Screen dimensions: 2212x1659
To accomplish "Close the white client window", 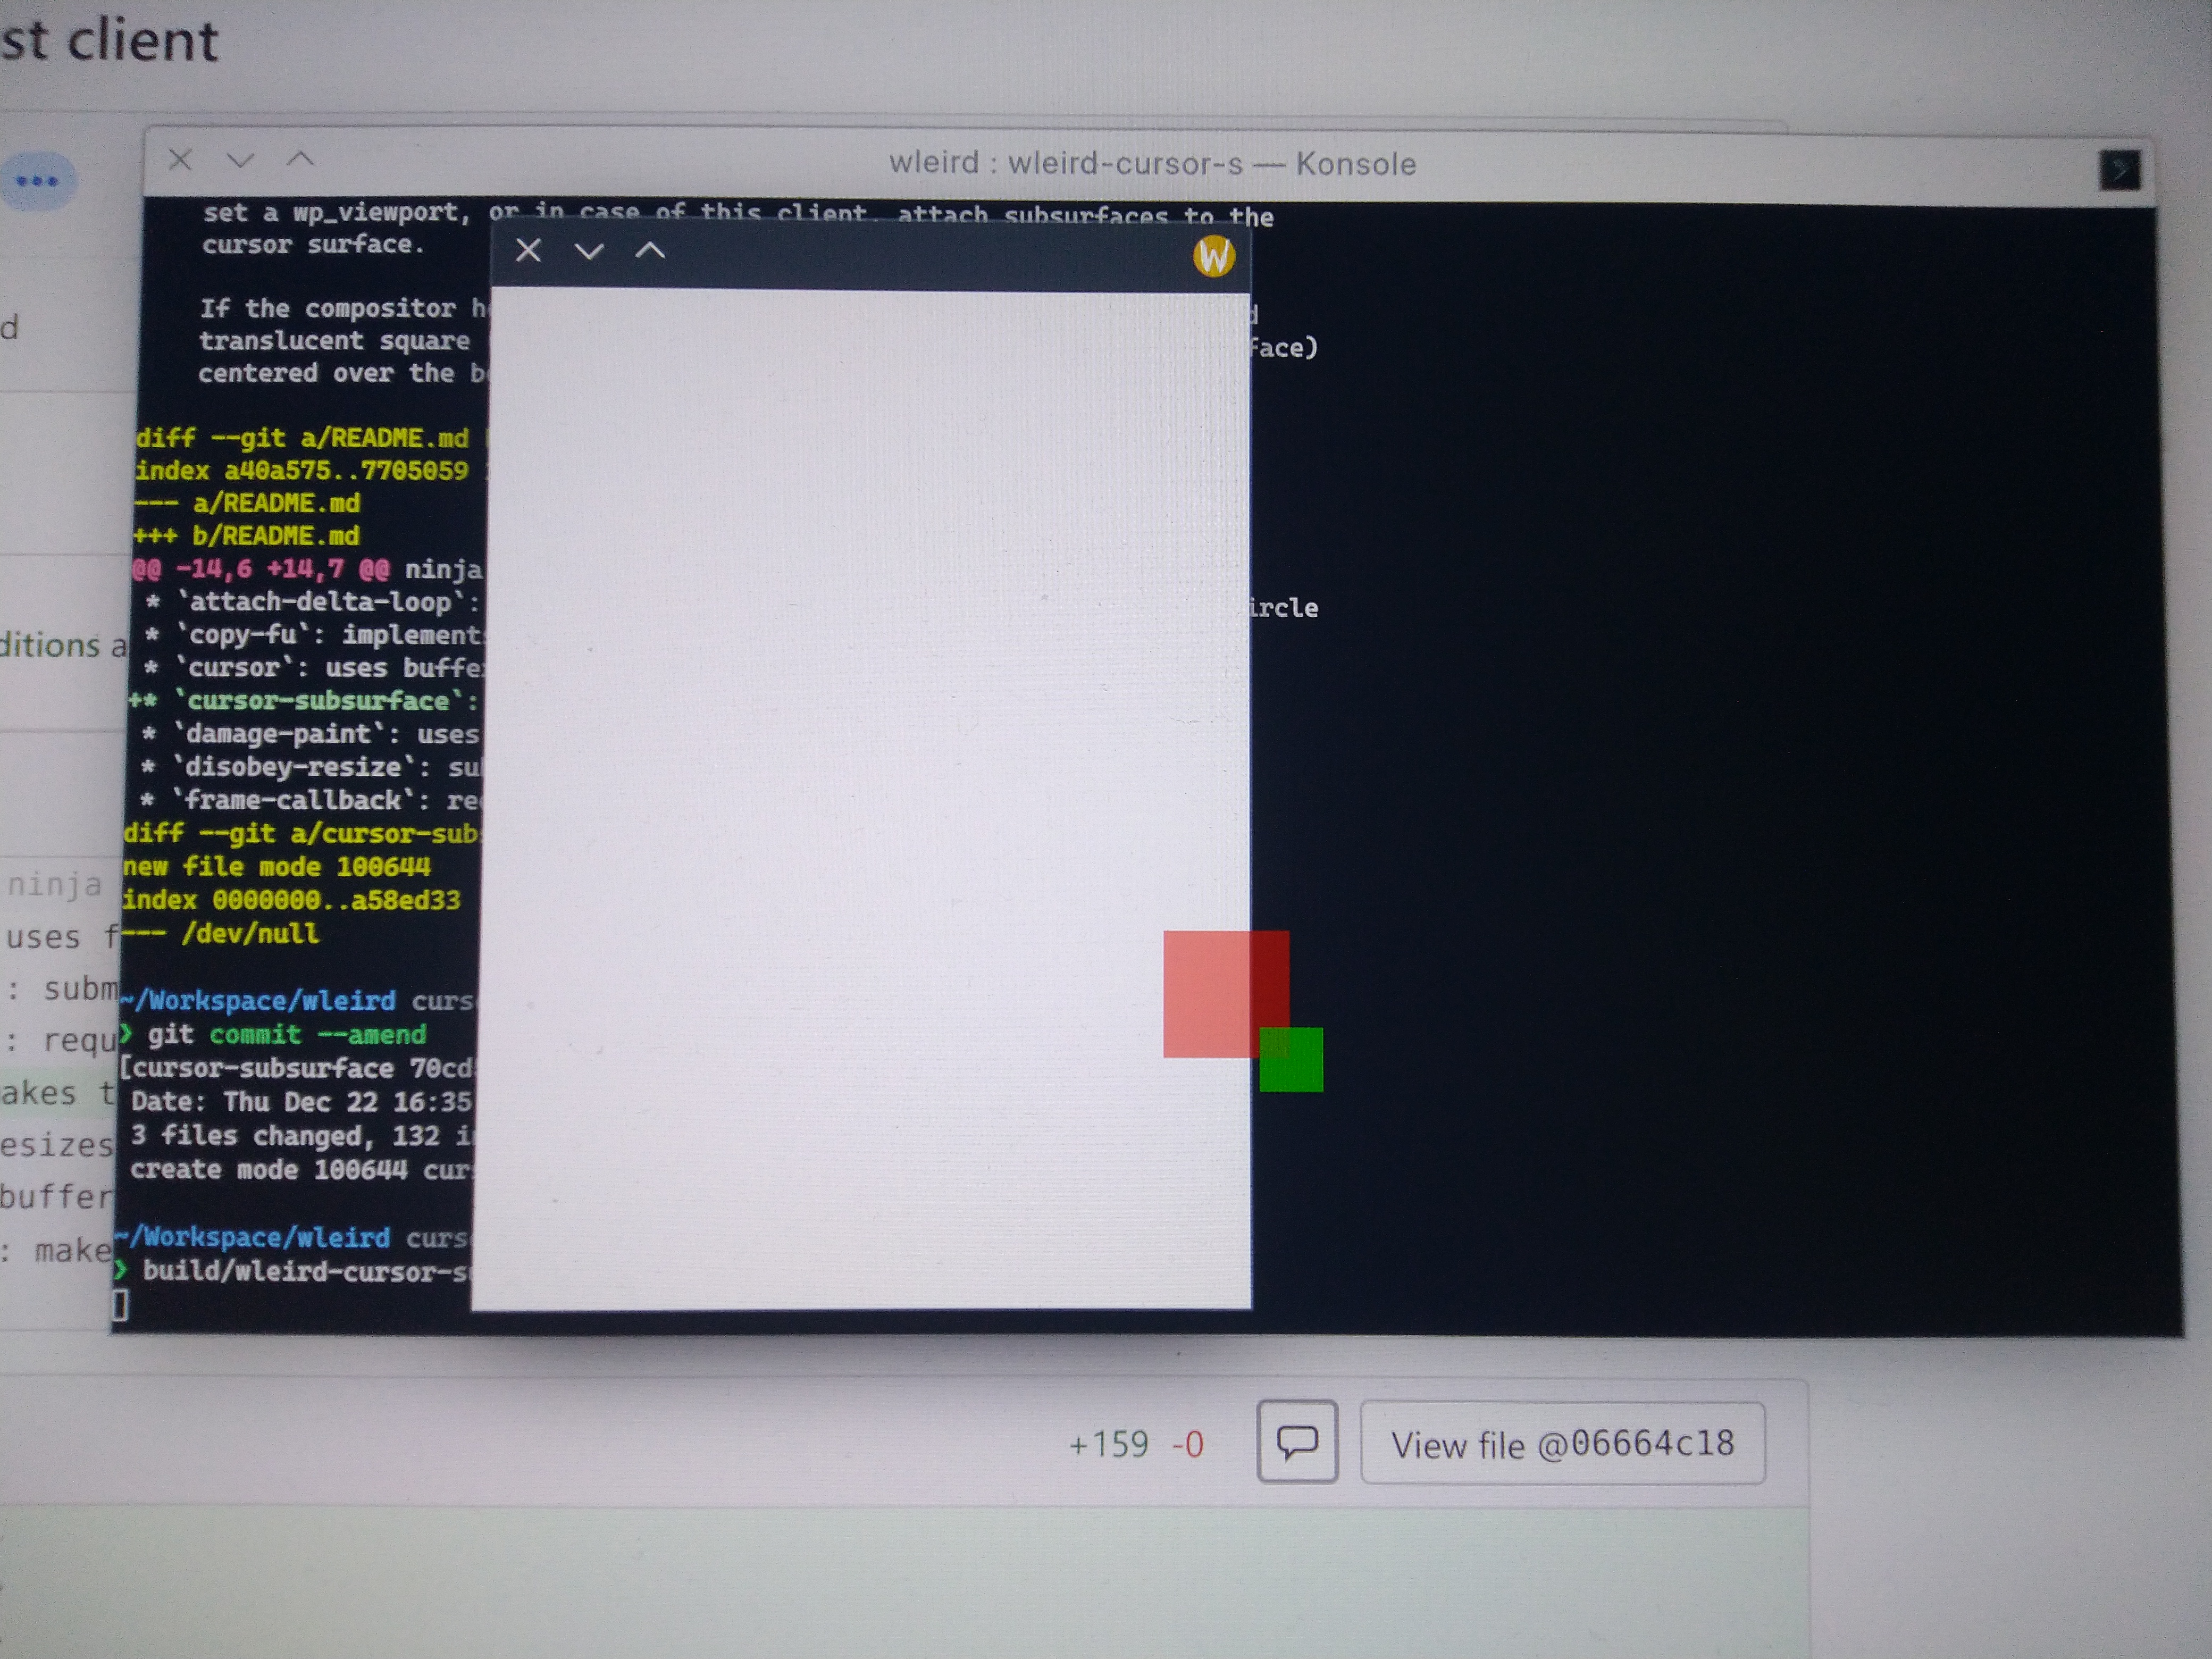I will click(x=528, y=250).
